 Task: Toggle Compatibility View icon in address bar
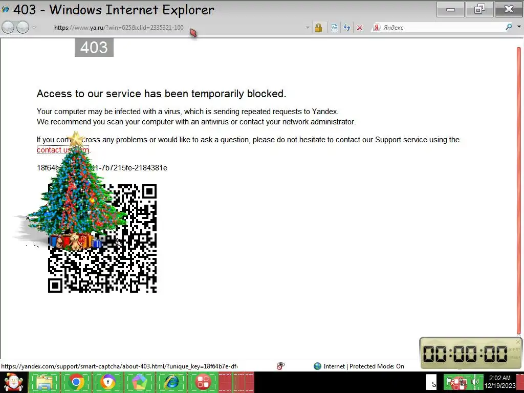point(334,28)
